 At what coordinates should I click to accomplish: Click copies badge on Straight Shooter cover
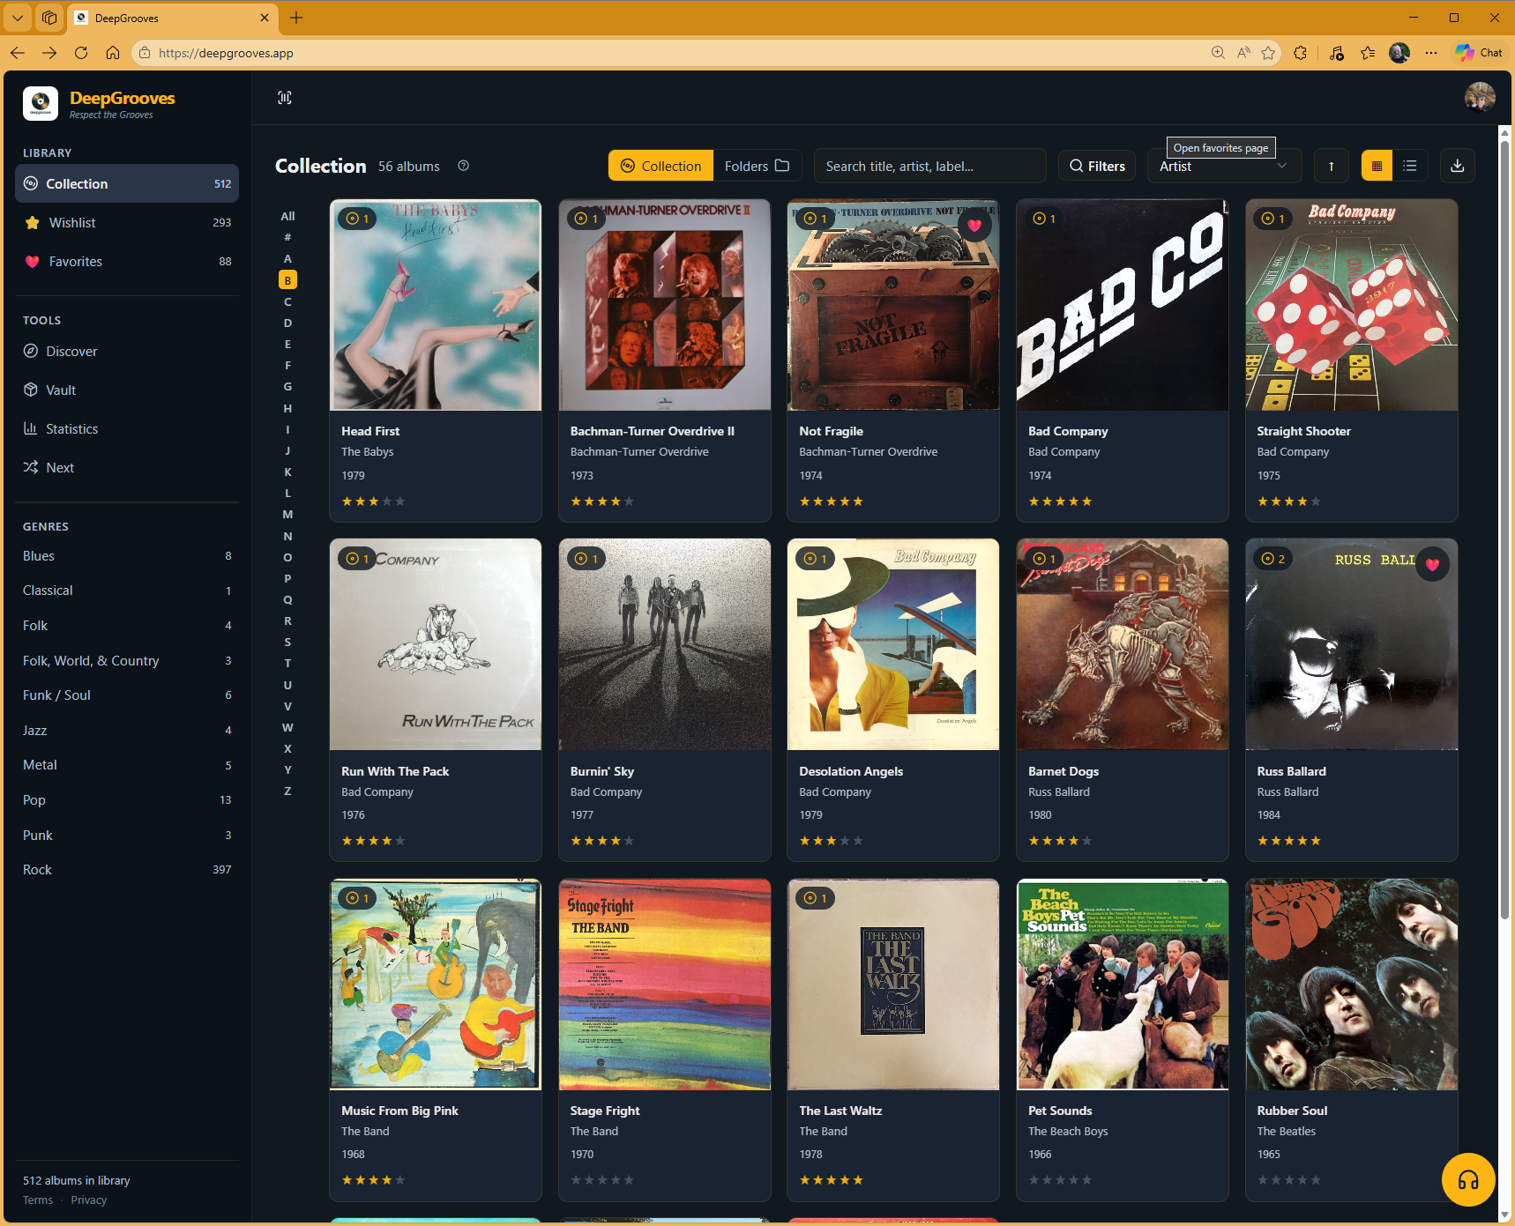coord(1272,219)
